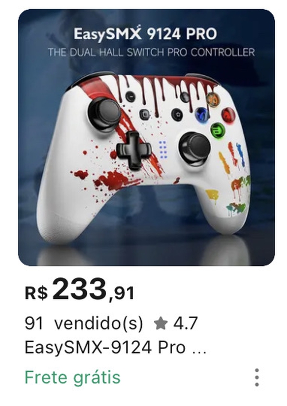Screen dimensions: 287x406
Task: Open the three-dot more options menu
Action: 257,377
